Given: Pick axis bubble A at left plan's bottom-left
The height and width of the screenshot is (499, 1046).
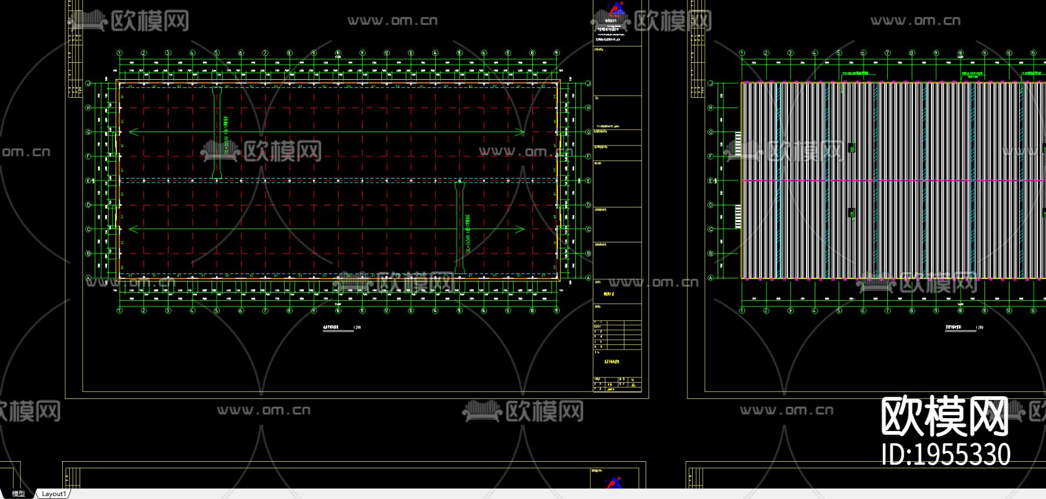Looking at the screenshot, I should point(89,278).
